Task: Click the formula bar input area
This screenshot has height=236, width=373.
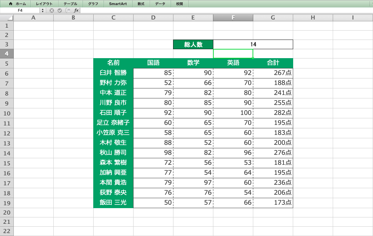Action: [x=226, y=10]
